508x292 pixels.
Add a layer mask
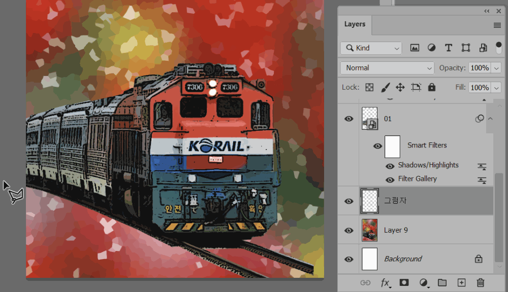point(404,282)
